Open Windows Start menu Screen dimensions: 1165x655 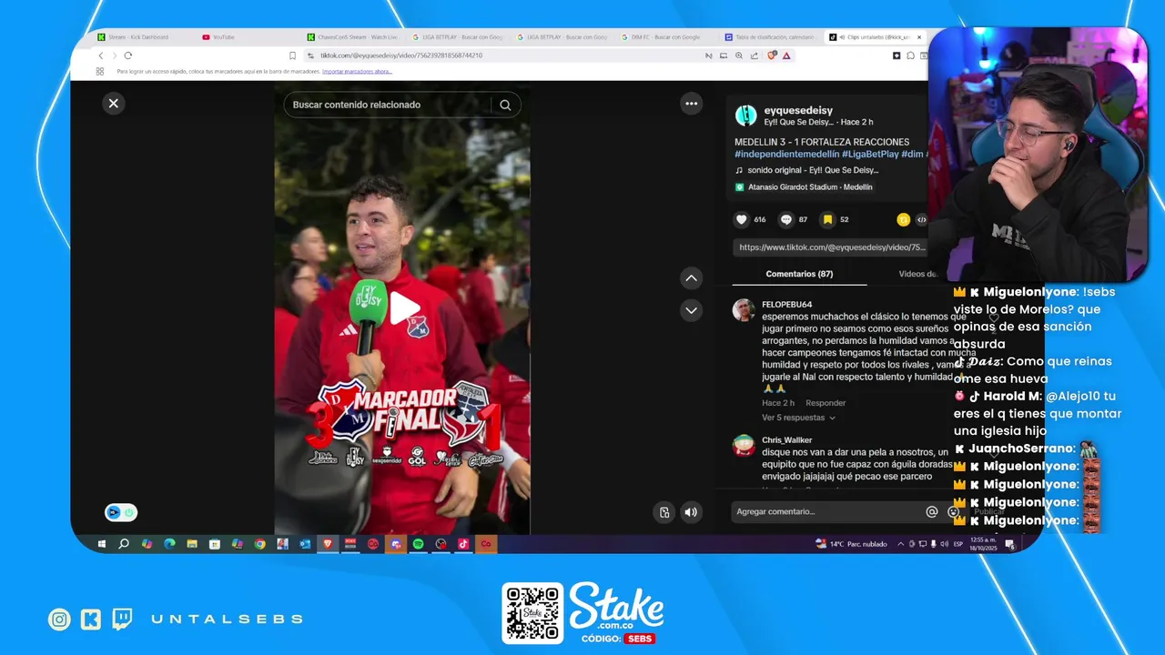(102, 544)
